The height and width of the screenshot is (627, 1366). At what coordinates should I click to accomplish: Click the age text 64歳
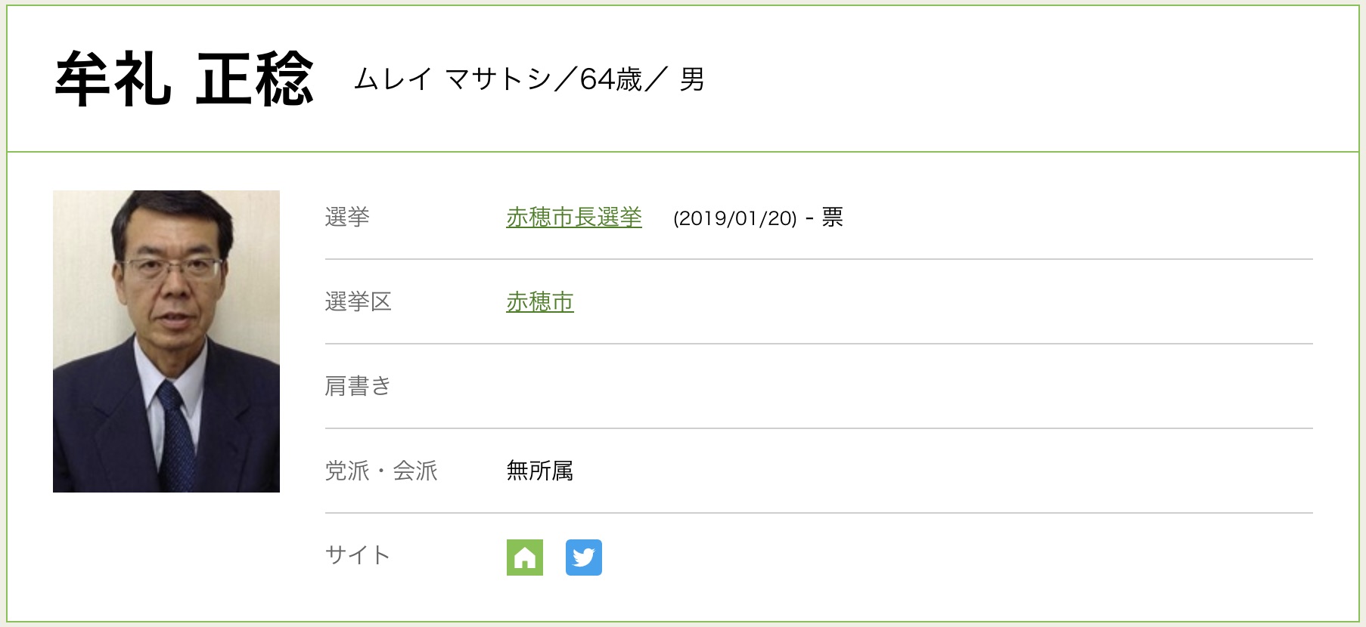610,79
